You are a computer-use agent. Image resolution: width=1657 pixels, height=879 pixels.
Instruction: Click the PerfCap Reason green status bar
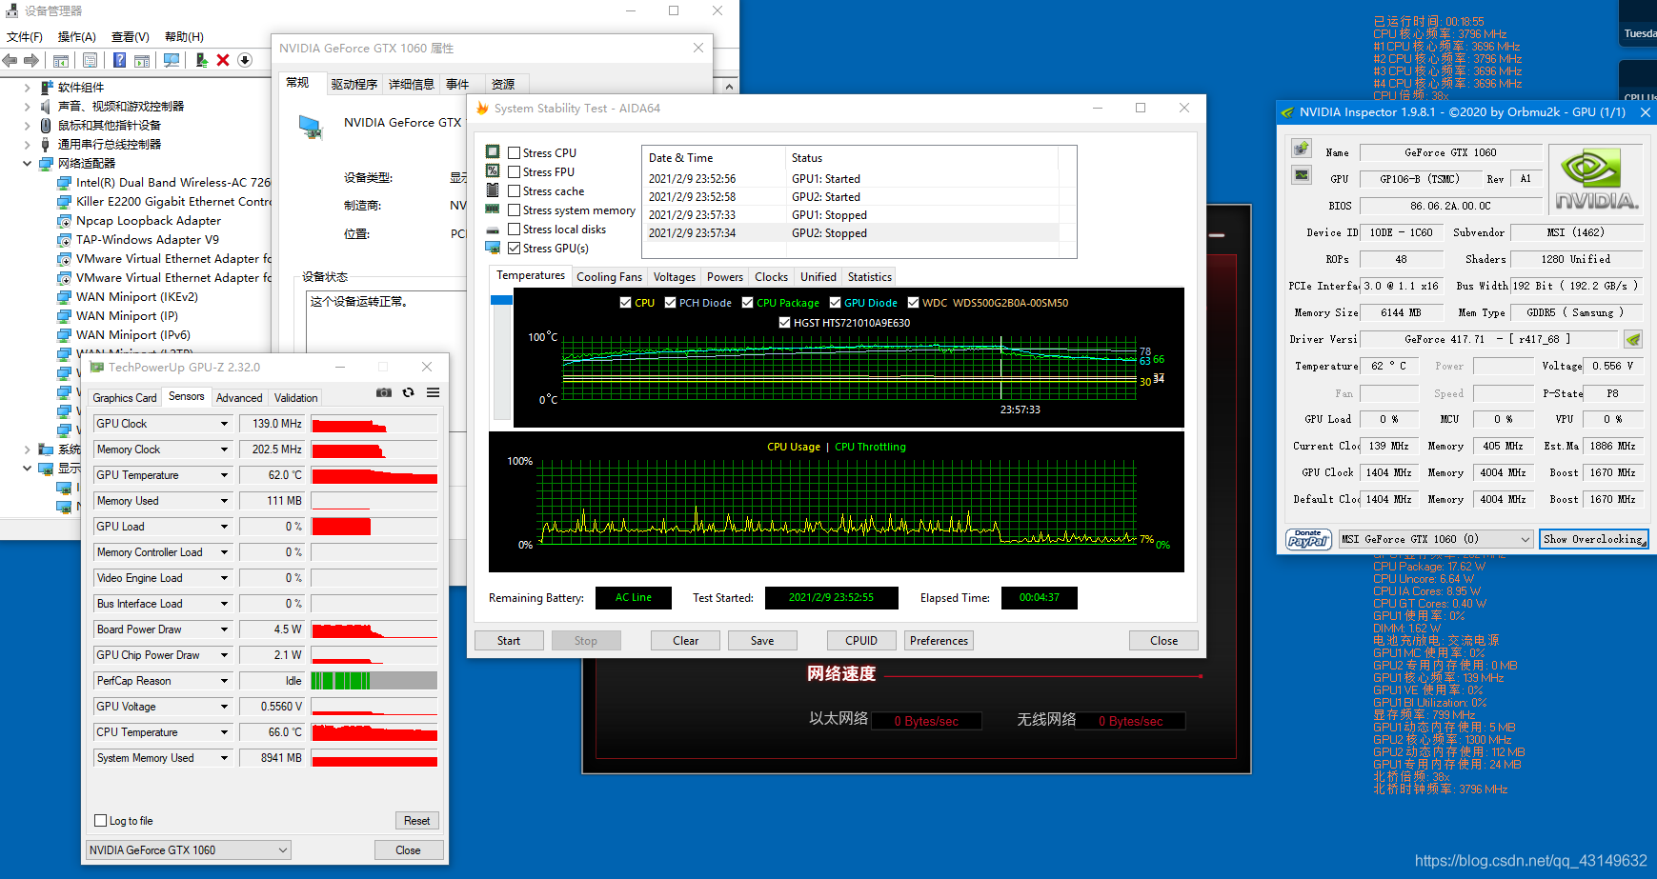[374, 681]
